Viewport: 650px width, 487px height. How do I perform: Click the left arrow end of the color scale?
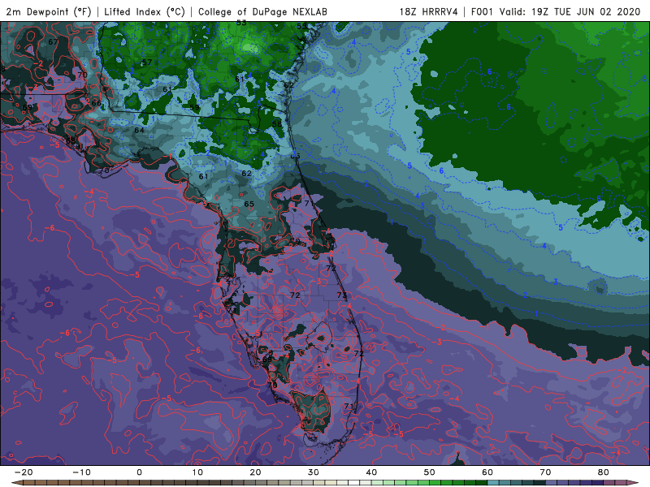(x=17, y=483)
